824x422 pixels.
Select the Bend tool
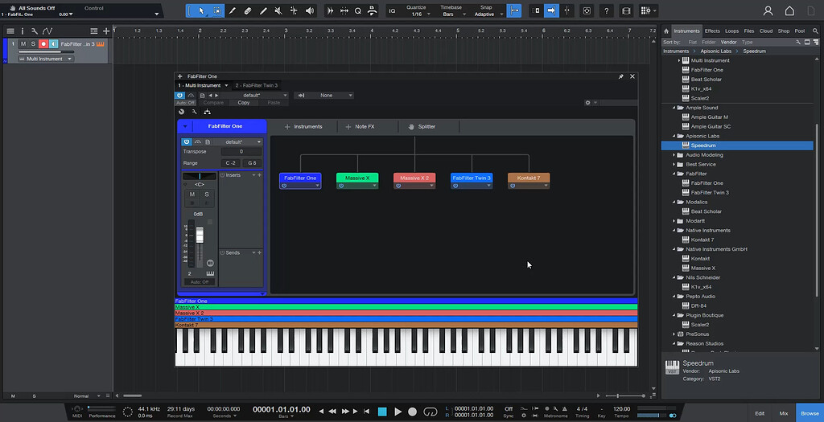pos(294,10)
